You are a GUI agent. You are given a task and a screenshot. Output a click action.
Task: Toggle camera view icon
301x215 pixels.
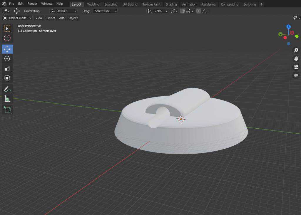pos(296,67)
